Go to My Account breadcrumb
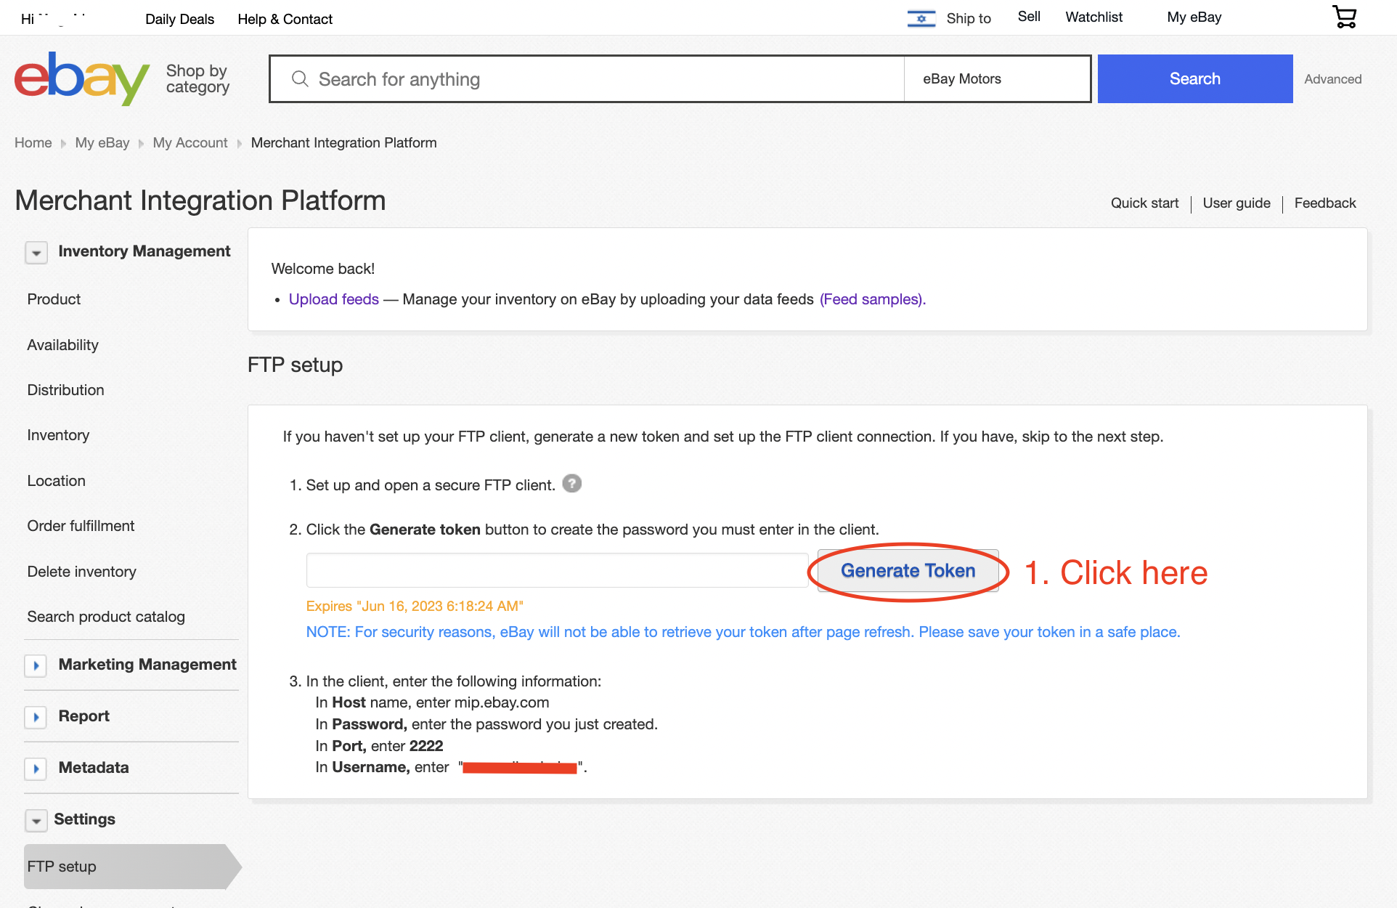The image size is (1397, 908). tap(190, 143)
